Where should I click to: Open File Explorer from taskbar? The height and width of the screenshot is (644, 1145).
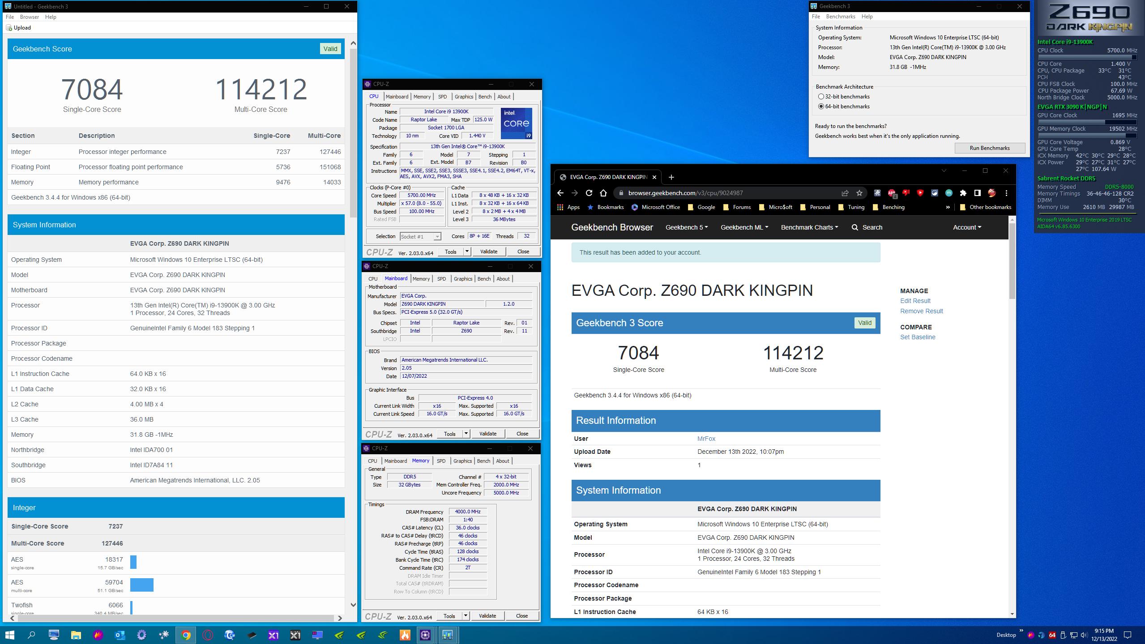point(76,635)
